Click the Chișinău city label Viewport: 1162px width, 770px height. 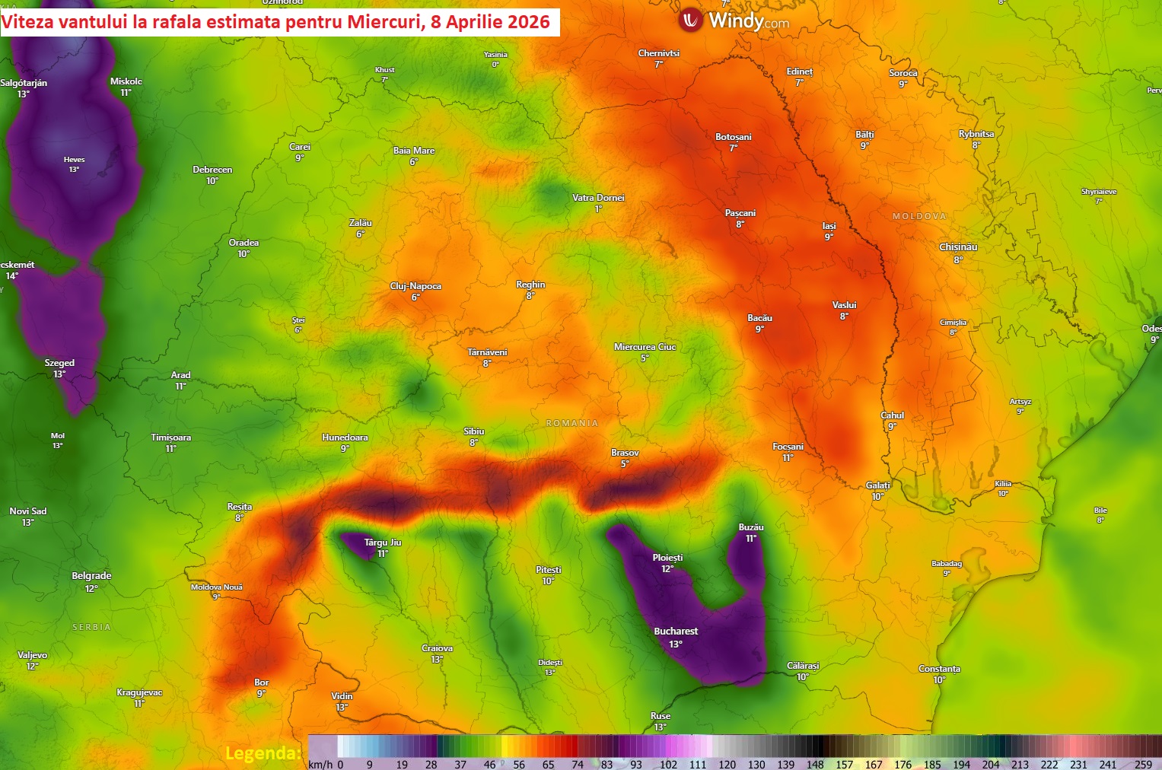coord(958,247)
